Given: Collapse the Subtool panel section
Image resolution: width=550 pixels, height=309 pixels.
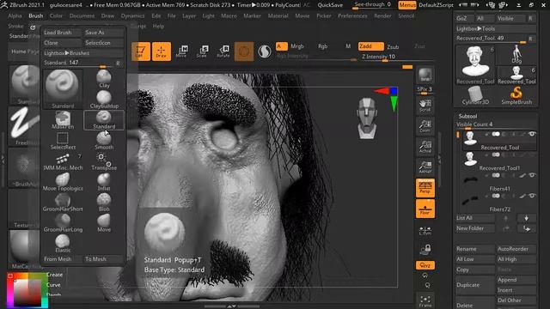Looking at the screenshot, I should (x=467, y=116).
